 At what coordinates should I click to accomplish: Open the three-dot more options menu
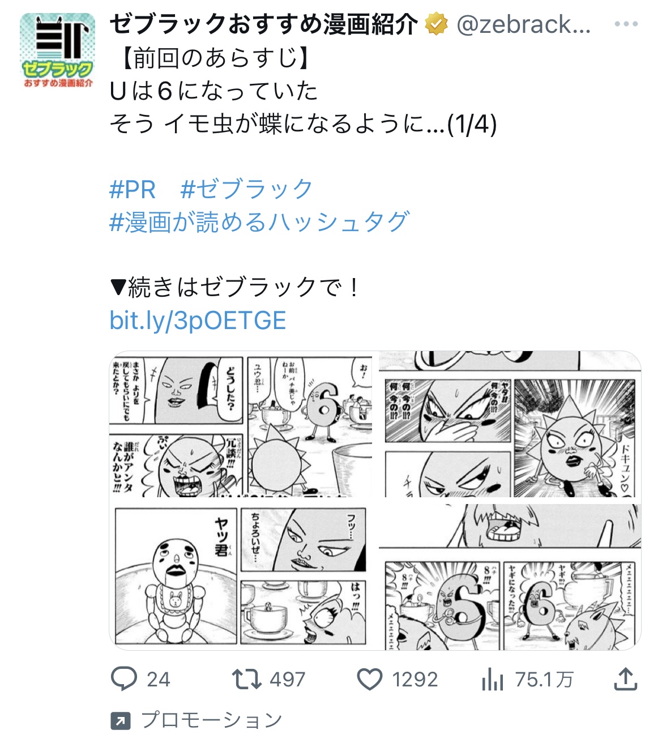coord(626,24)
